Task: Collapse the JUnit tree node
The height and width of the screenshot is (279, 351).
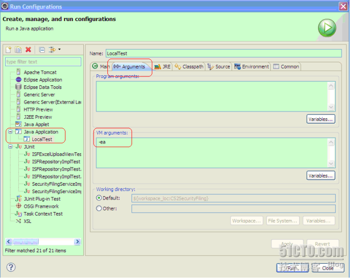Action: click(x=10, y=147)
